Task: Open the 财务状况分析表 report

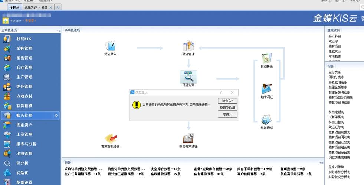Action: coord(339,177)
